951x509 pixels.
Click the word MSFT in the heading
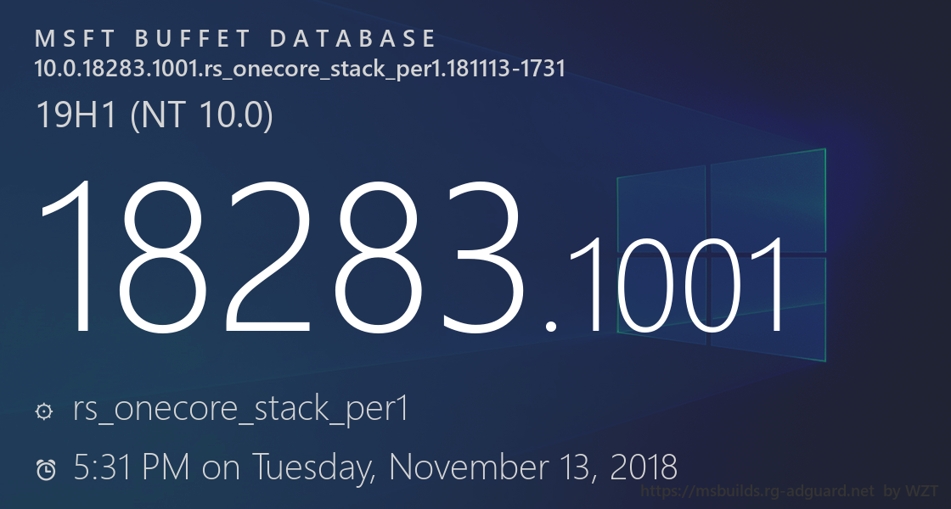coord(70,39)
